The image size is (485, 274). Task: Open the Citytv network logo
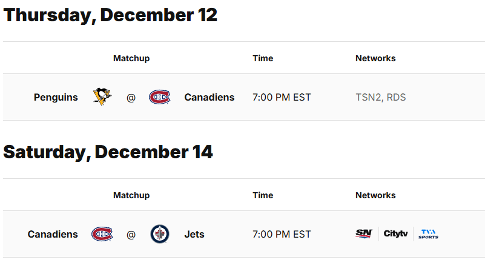pos(395,233)
